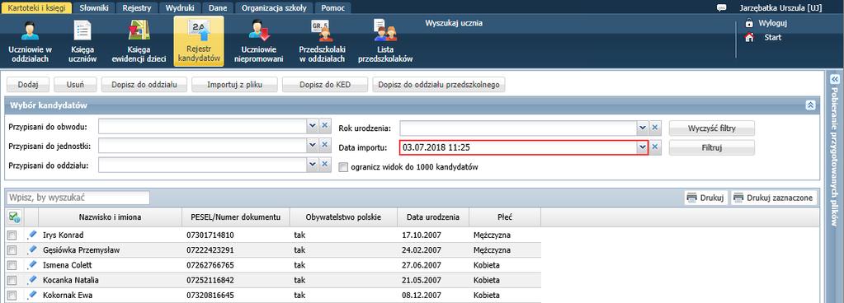The image size is (844, 303).
Task: Sort by PESEL/Numer dokumentu column header
Action: click(236, 217)
